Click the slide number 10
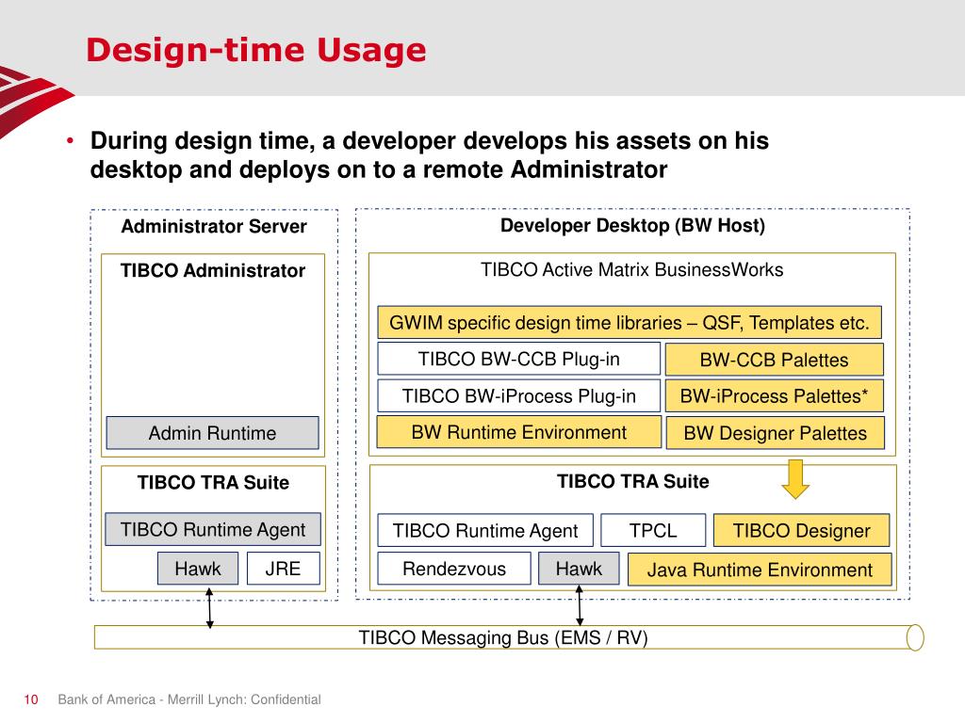Screen dimensions: 965x723 coord(31,699)
